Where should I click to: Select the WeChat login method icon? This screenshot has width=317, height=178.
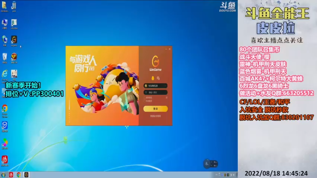click(x=158, y=78)
